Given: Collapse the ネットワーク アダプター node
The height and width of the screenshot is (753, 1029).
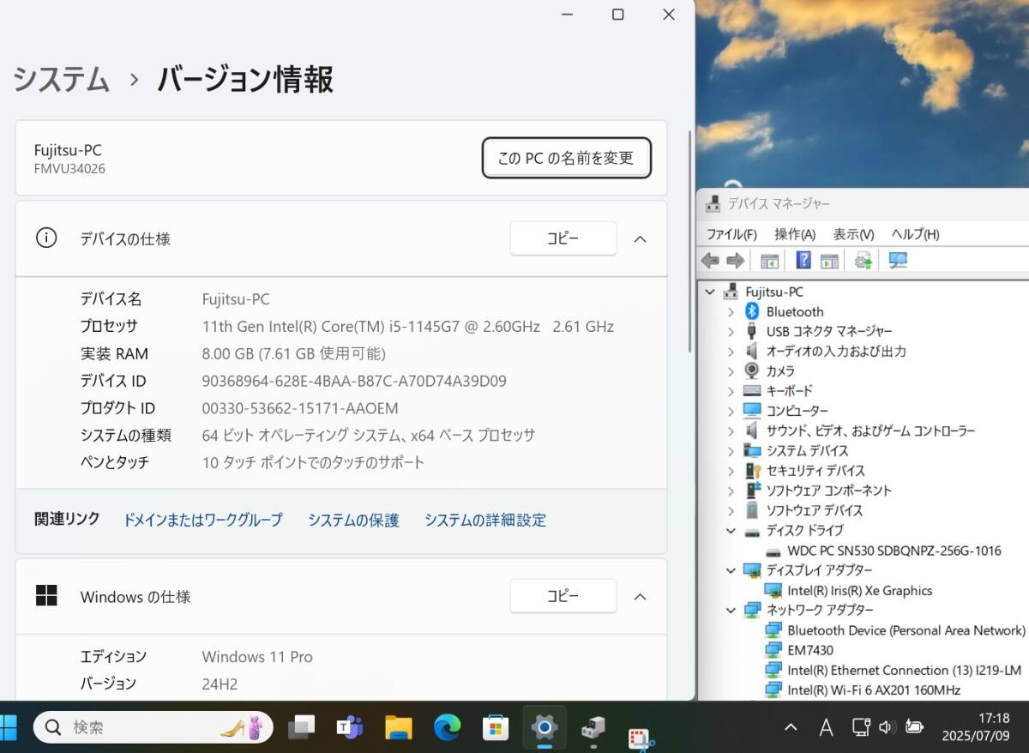Looking at the screenshot, I should (x=731, y=610).
